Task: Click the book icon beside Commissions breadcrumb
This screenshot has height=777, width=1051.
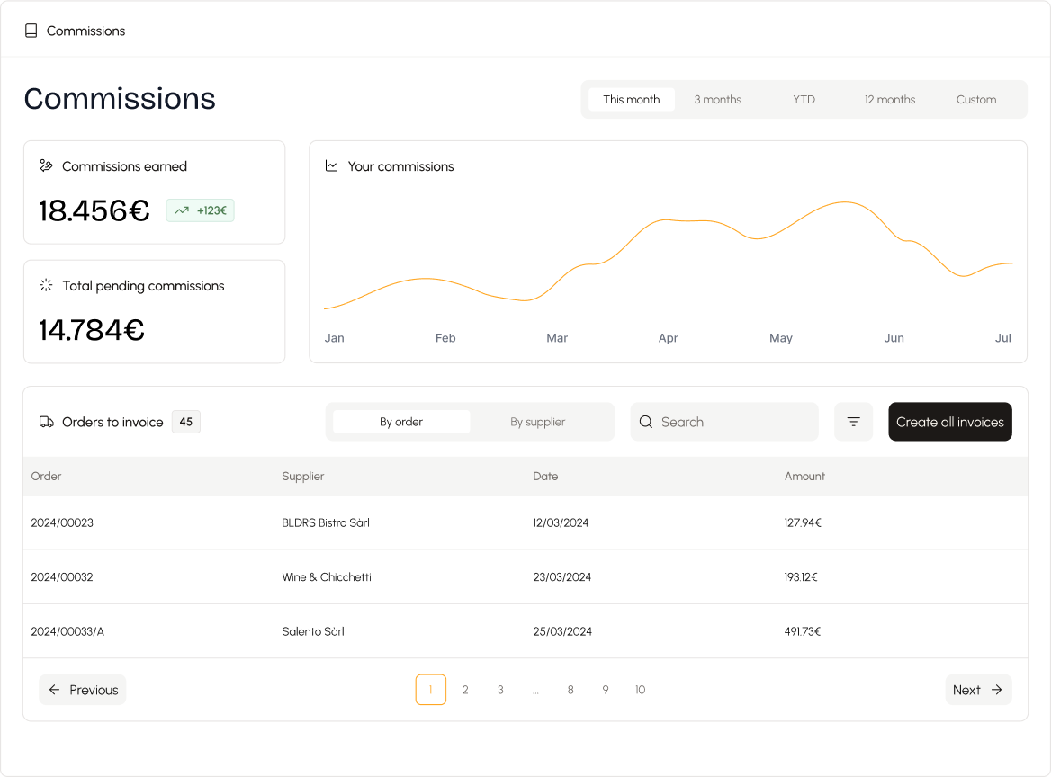Action: pos(31,31)
